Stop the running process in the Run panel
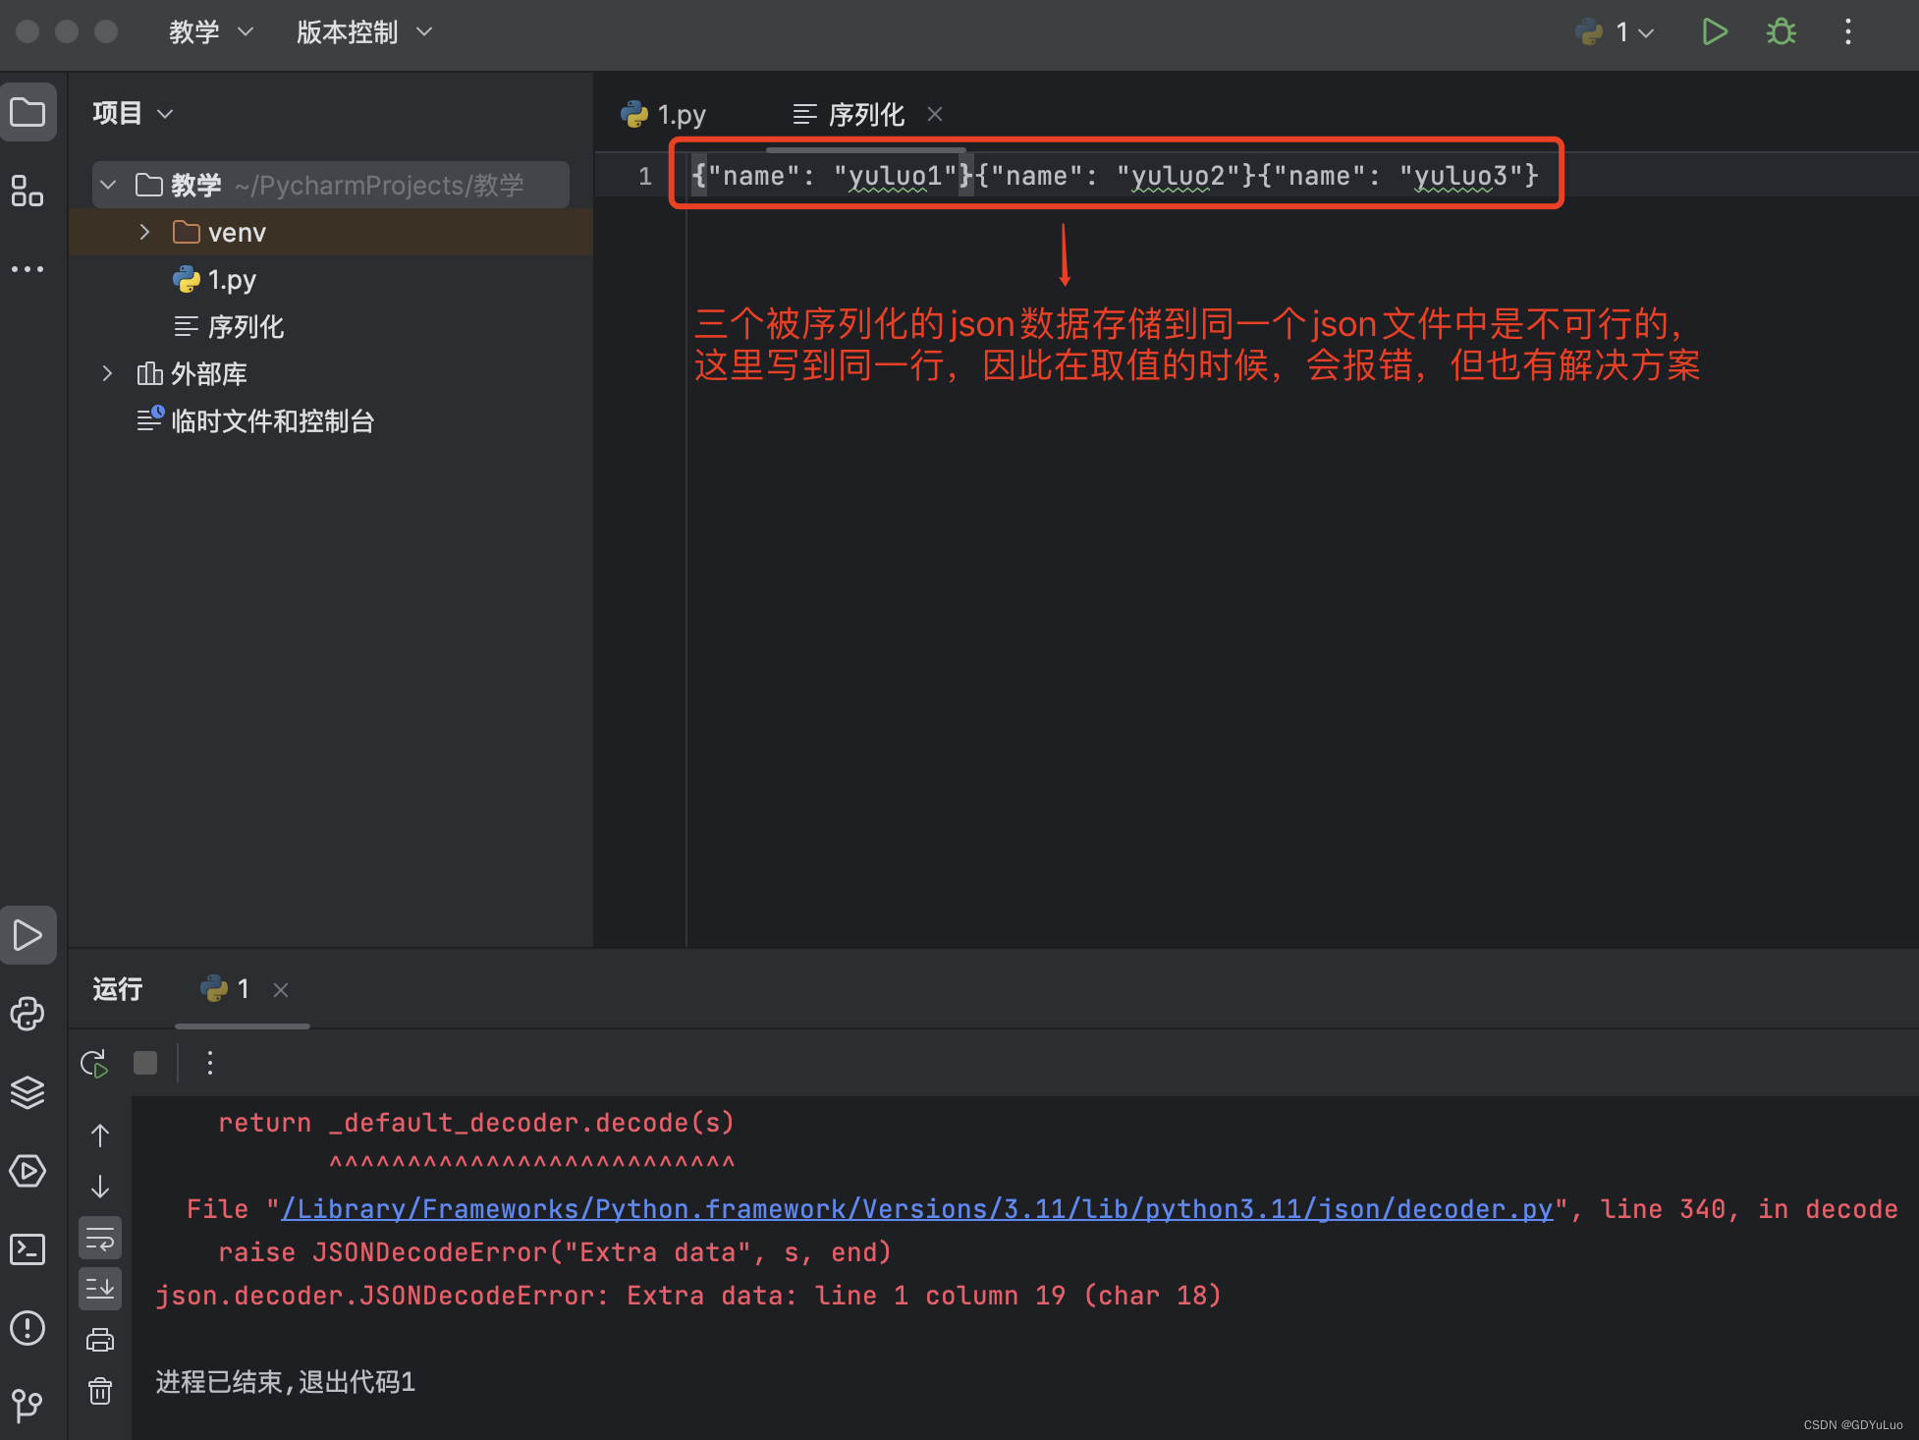The width and height of the screenshot is (1919, 1440). click(x=145, y=1063)
